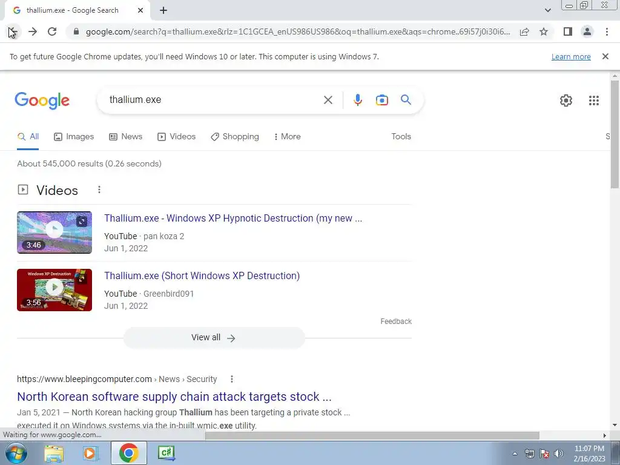
Task: Open the taskbar clock and date
Action: [x=589, y=453]
